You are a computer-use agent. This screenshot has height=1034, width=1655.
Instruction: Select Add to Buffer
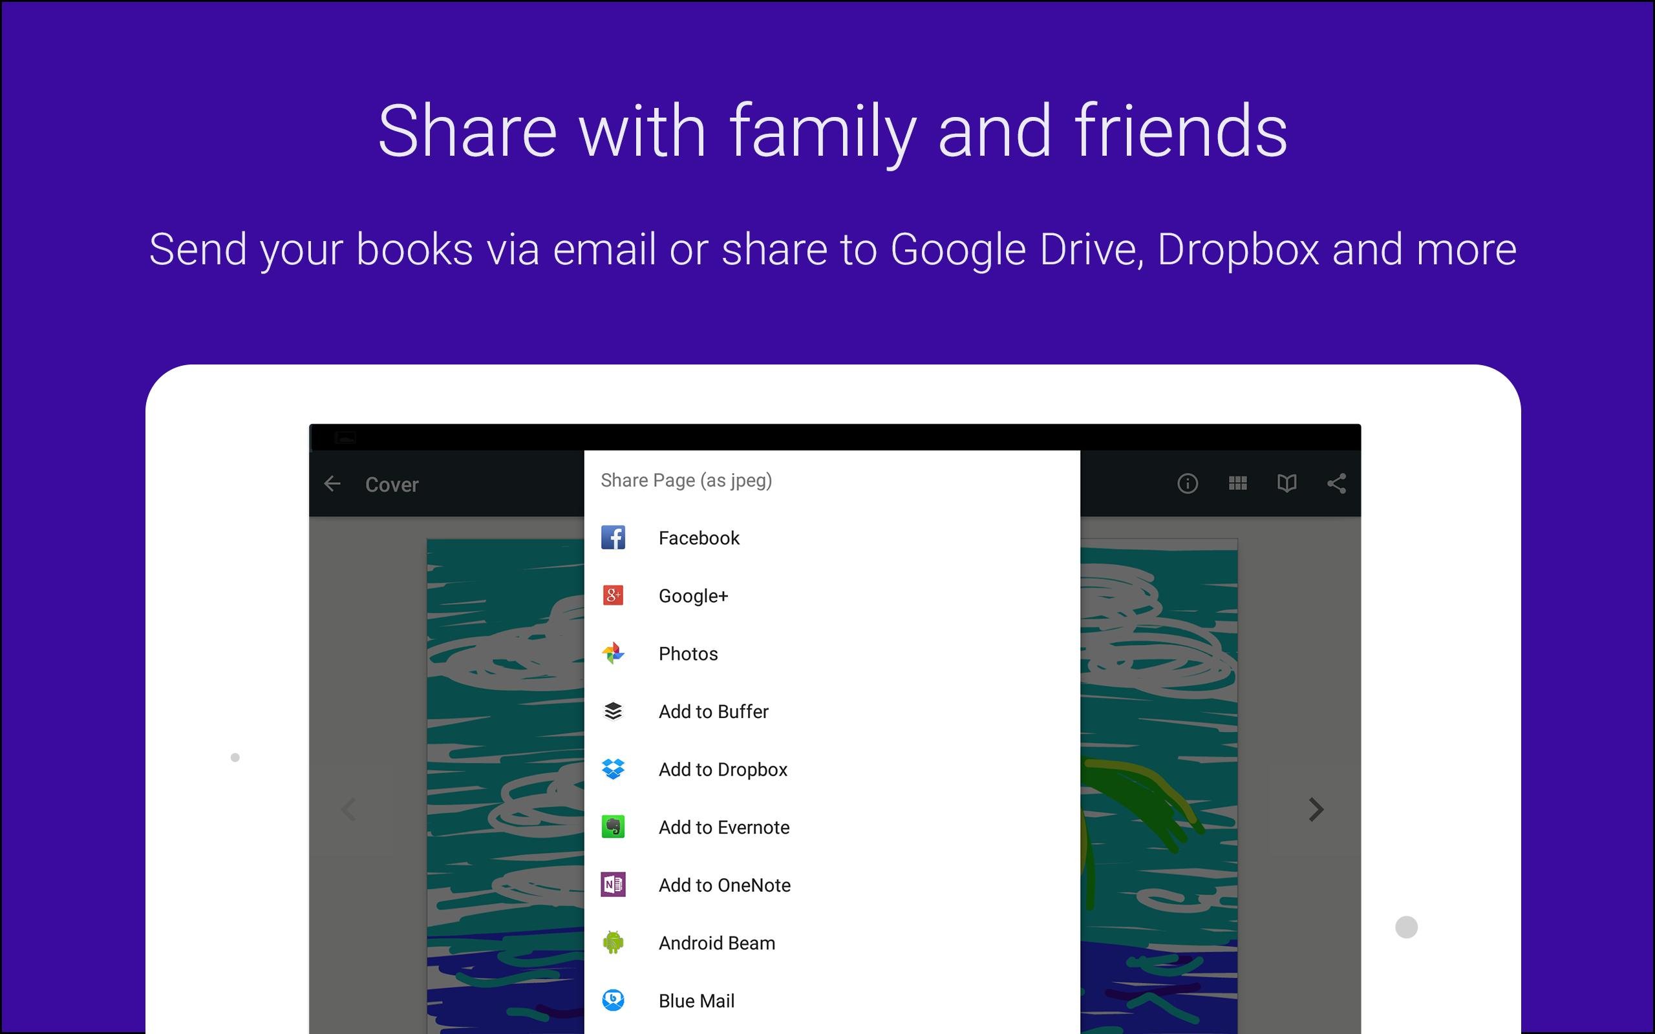coord(831,712)
